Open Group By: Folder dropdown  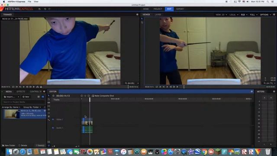32,107
